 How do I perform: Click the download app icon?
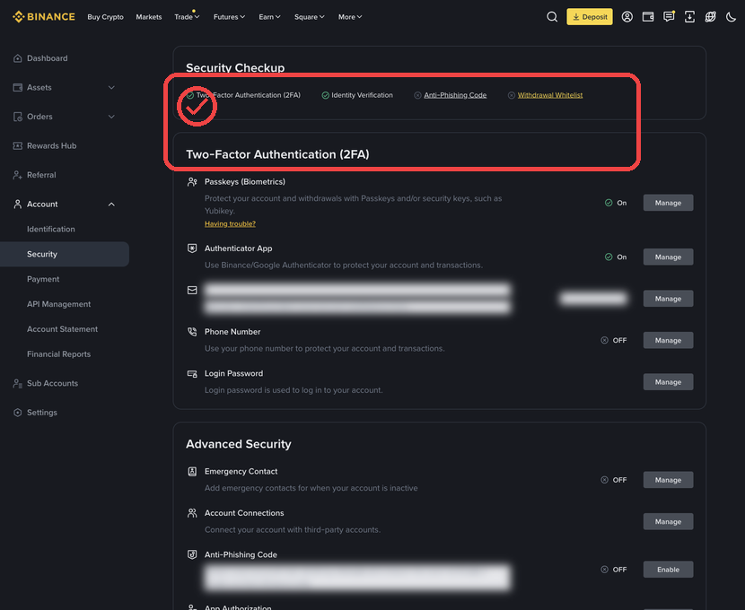pos(689,17)
